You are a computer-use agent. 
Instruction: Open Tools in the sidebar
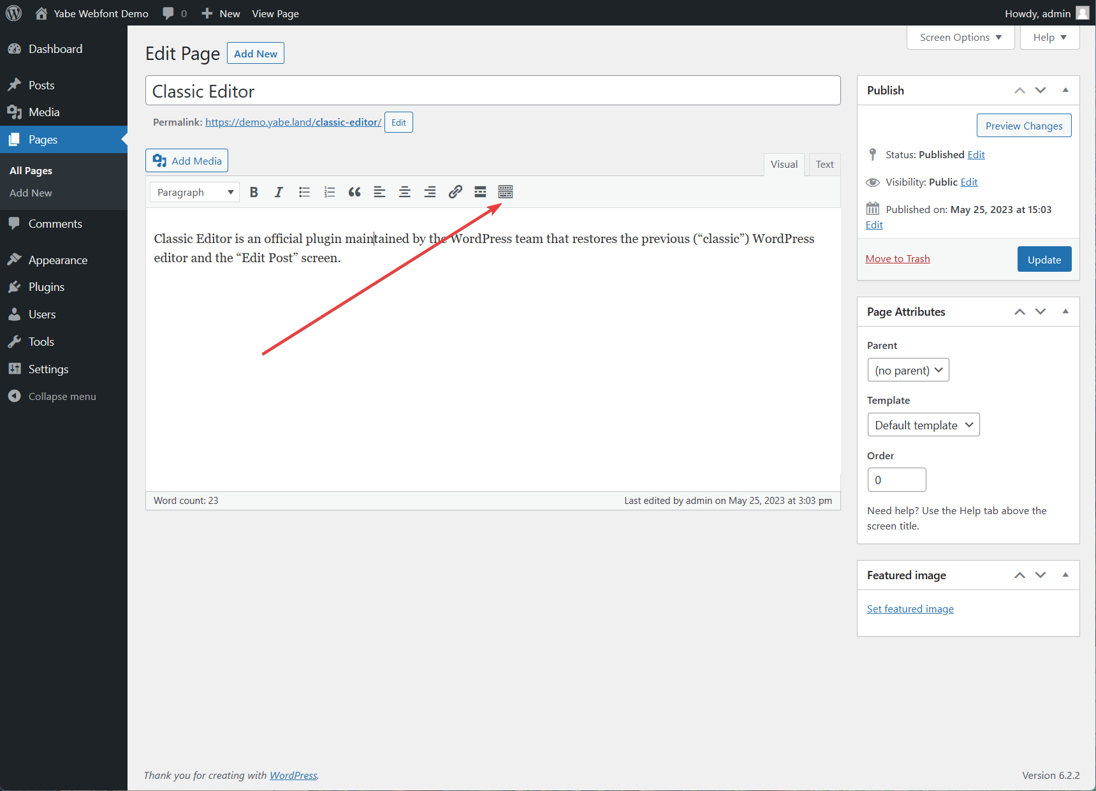click(x=64, y=341)
